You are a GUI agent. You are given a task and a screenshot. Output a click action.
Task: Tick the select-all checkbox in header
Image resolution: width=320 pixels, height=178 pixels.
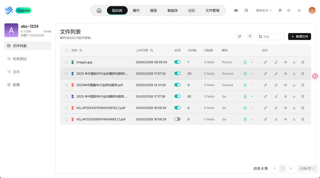66,50
